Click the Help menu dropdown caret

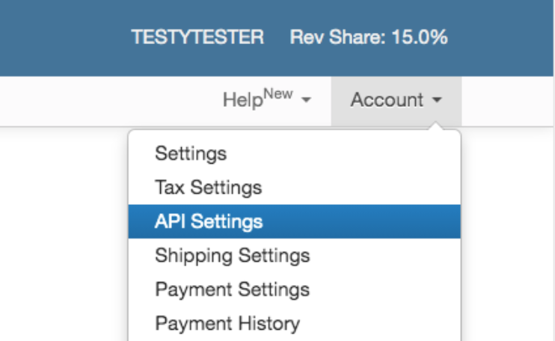point(306,100)
